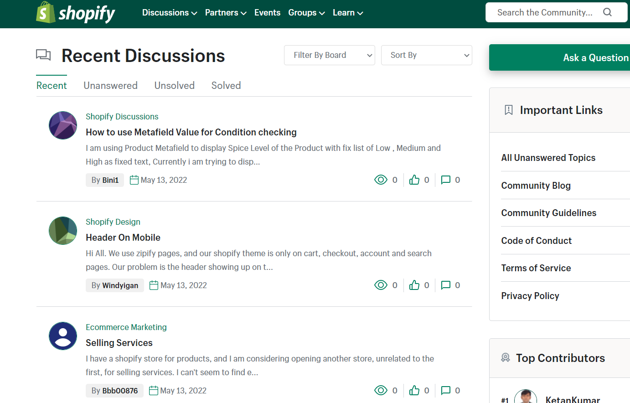Expand the Partners menu
The height and width of the screenshot is (403, 630).
click(x=226, y=13)
